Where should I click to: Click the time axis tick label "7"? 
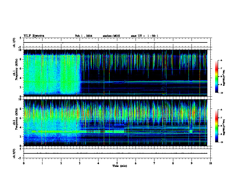pos(154,163)
